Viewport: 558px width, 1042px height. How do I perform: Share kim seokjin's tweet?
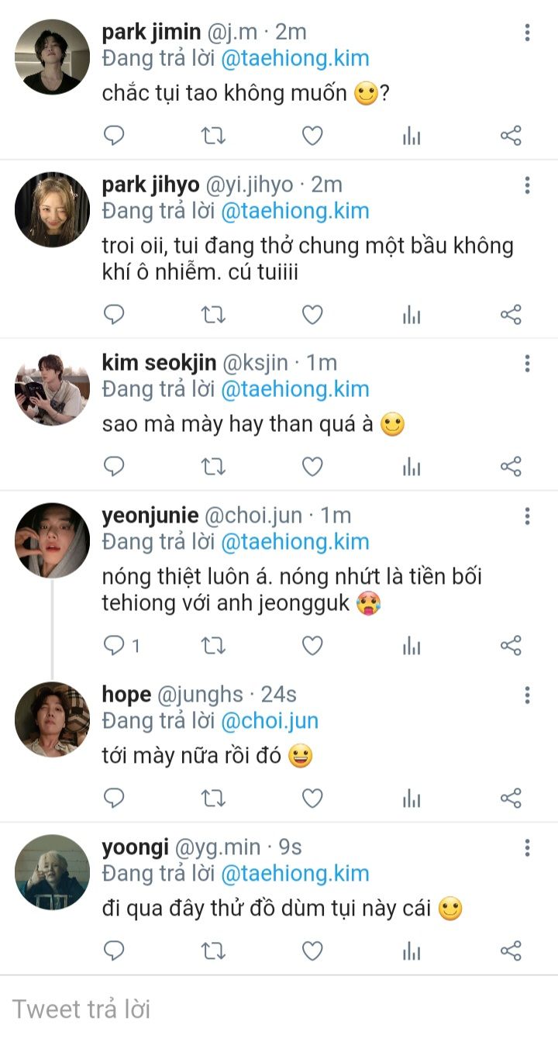coord(511,467)
